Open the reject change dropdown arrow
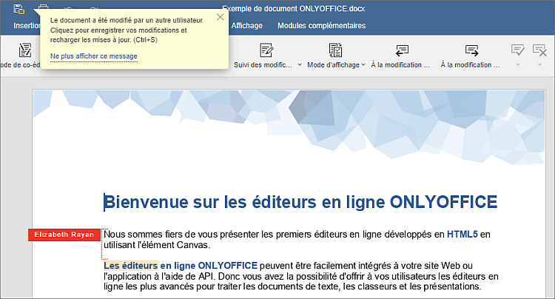555x299 pixels. click(x=539, y=65)
